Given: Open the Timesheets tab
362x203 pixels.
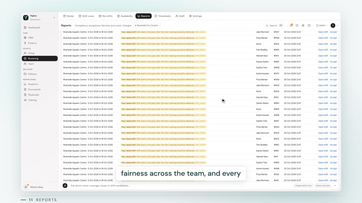Looking at the screenshot, I should point(163,16).
